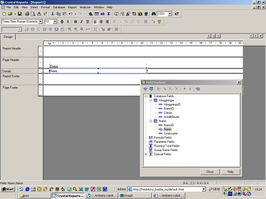Copy the selected field
The image size is (266, 199).
click(x=58, y=14)
